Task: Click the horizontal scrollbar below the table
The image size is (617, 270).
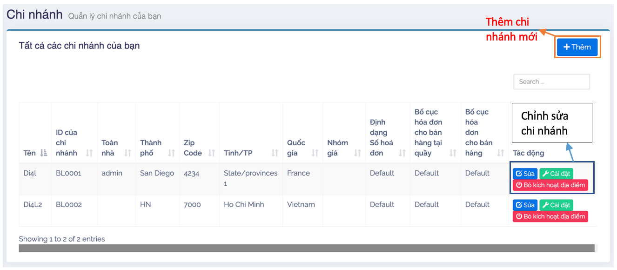Action: point(306,248)
